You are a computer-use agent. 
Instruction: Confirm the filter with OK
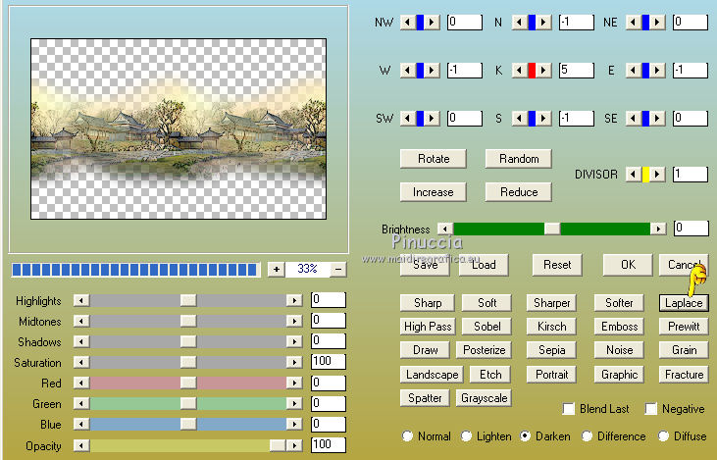[x=628, y=265]
